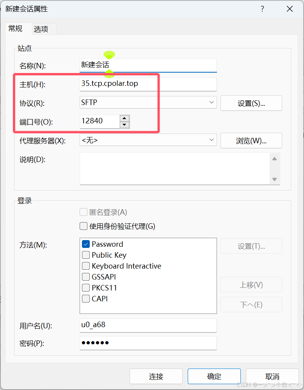
Task: Check the 使用身份验证代理 option
Action: (84, 226)
